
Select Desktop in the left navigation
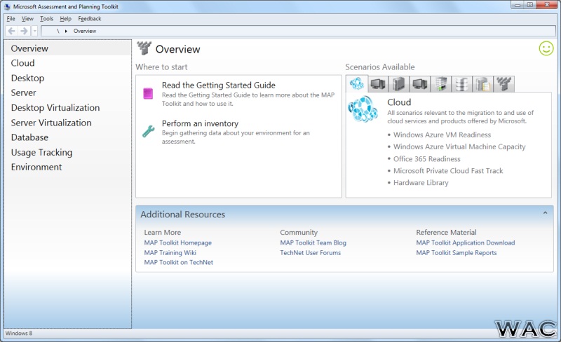[x=68, y=78]
